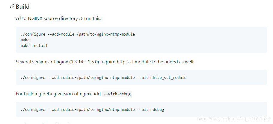This screenshot has width=273, height=124.
Task: Click the 'cd to NGINX source directory' sentence
Action: click(47, 19)
